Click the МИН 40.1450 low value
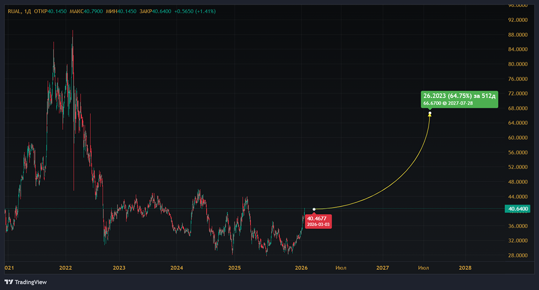Viewport: 539px width, 290px height. pyautogui.click(x=121, y=11)
